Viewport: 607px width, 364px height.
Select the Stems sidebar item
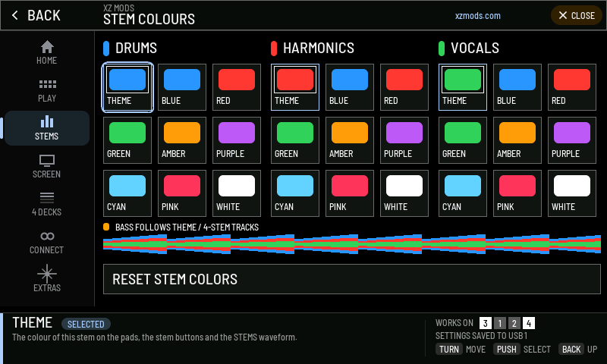tap(47, 128)
